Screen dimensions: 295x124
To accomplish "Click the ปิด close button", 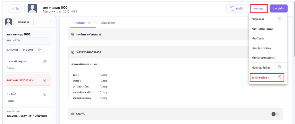I will click(15, 8).
